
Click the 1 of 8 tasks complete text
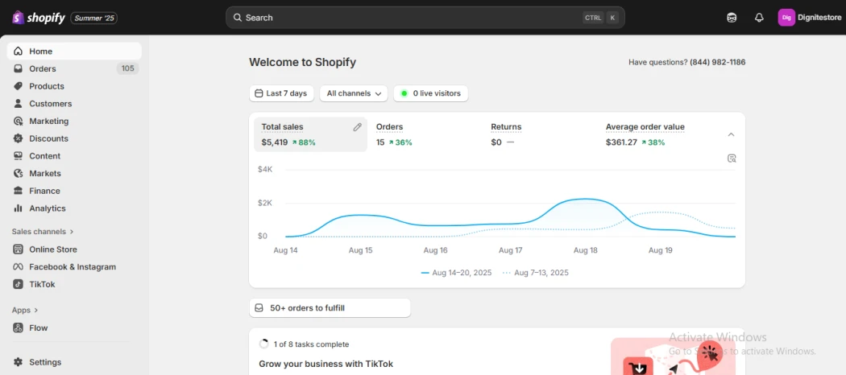coord(311,344)
